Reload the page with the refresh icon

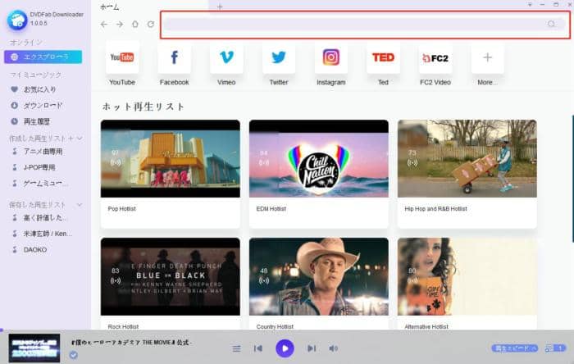[151, 24]
